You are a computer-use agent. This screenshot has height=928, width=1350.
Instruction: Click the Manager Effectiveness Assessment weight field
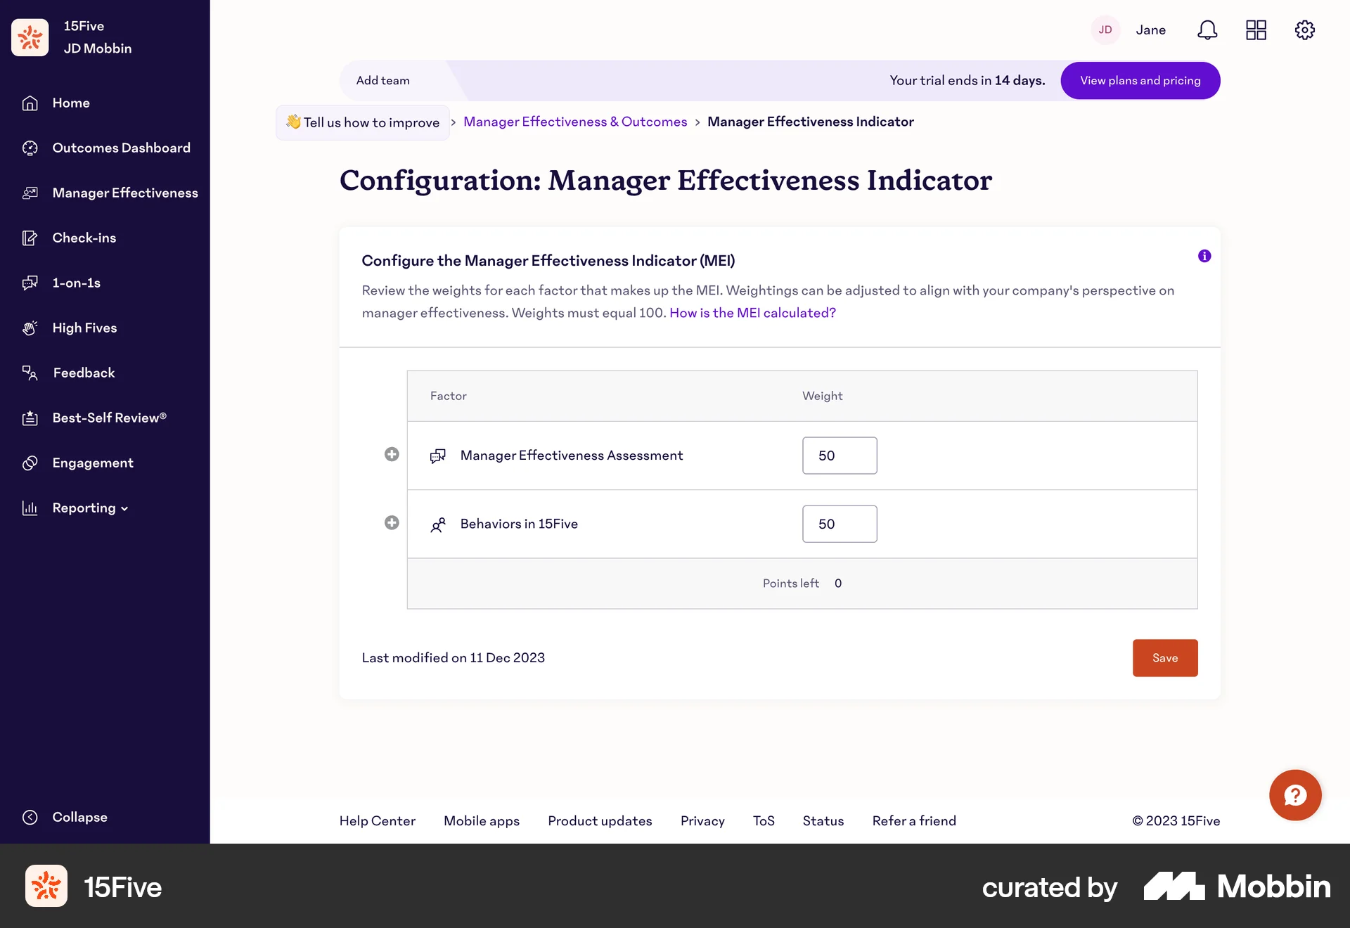tap(840, 456)
